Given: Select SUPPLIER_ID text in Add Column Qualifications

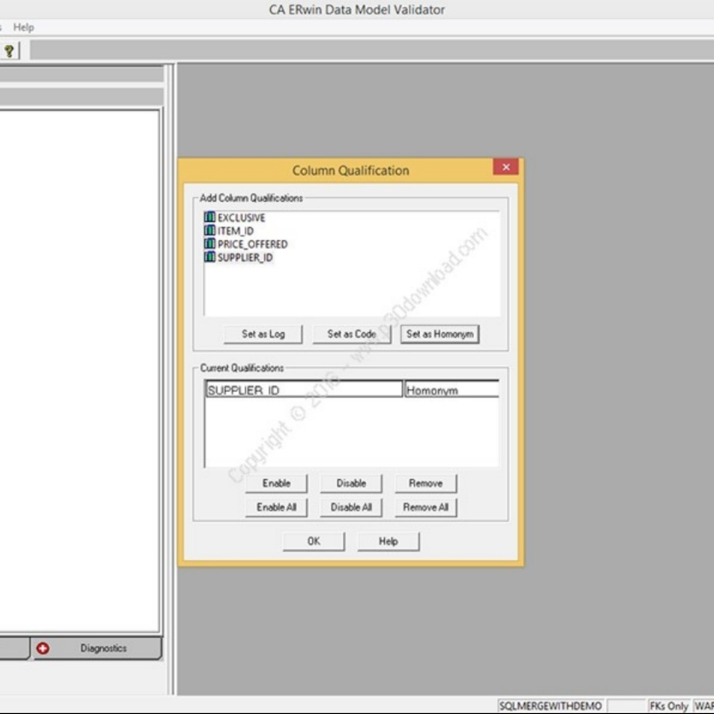Looking at the screenshot, I should coord(245,258).
